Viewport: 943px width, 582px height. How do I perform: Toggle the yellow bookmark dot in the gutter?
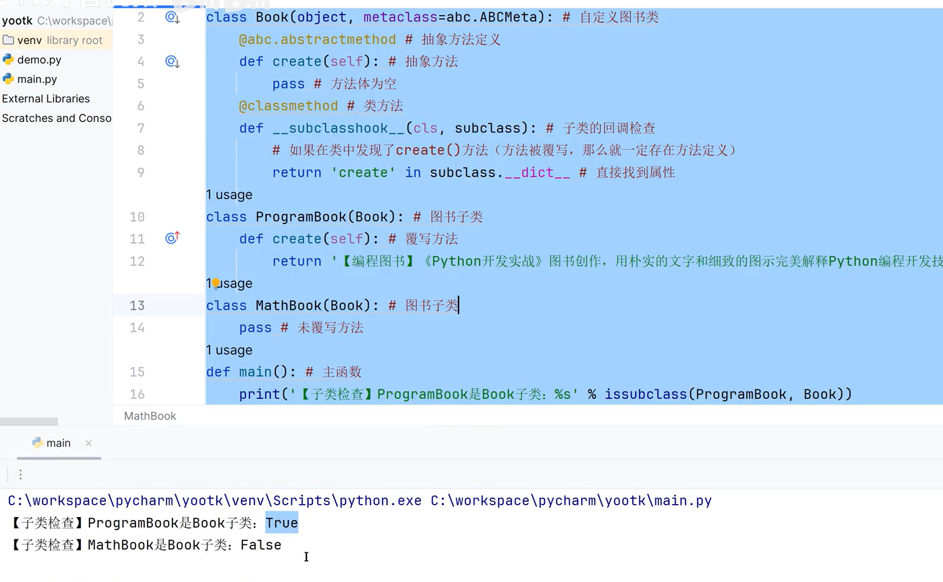pyautogui.click(x=216, y=283)
